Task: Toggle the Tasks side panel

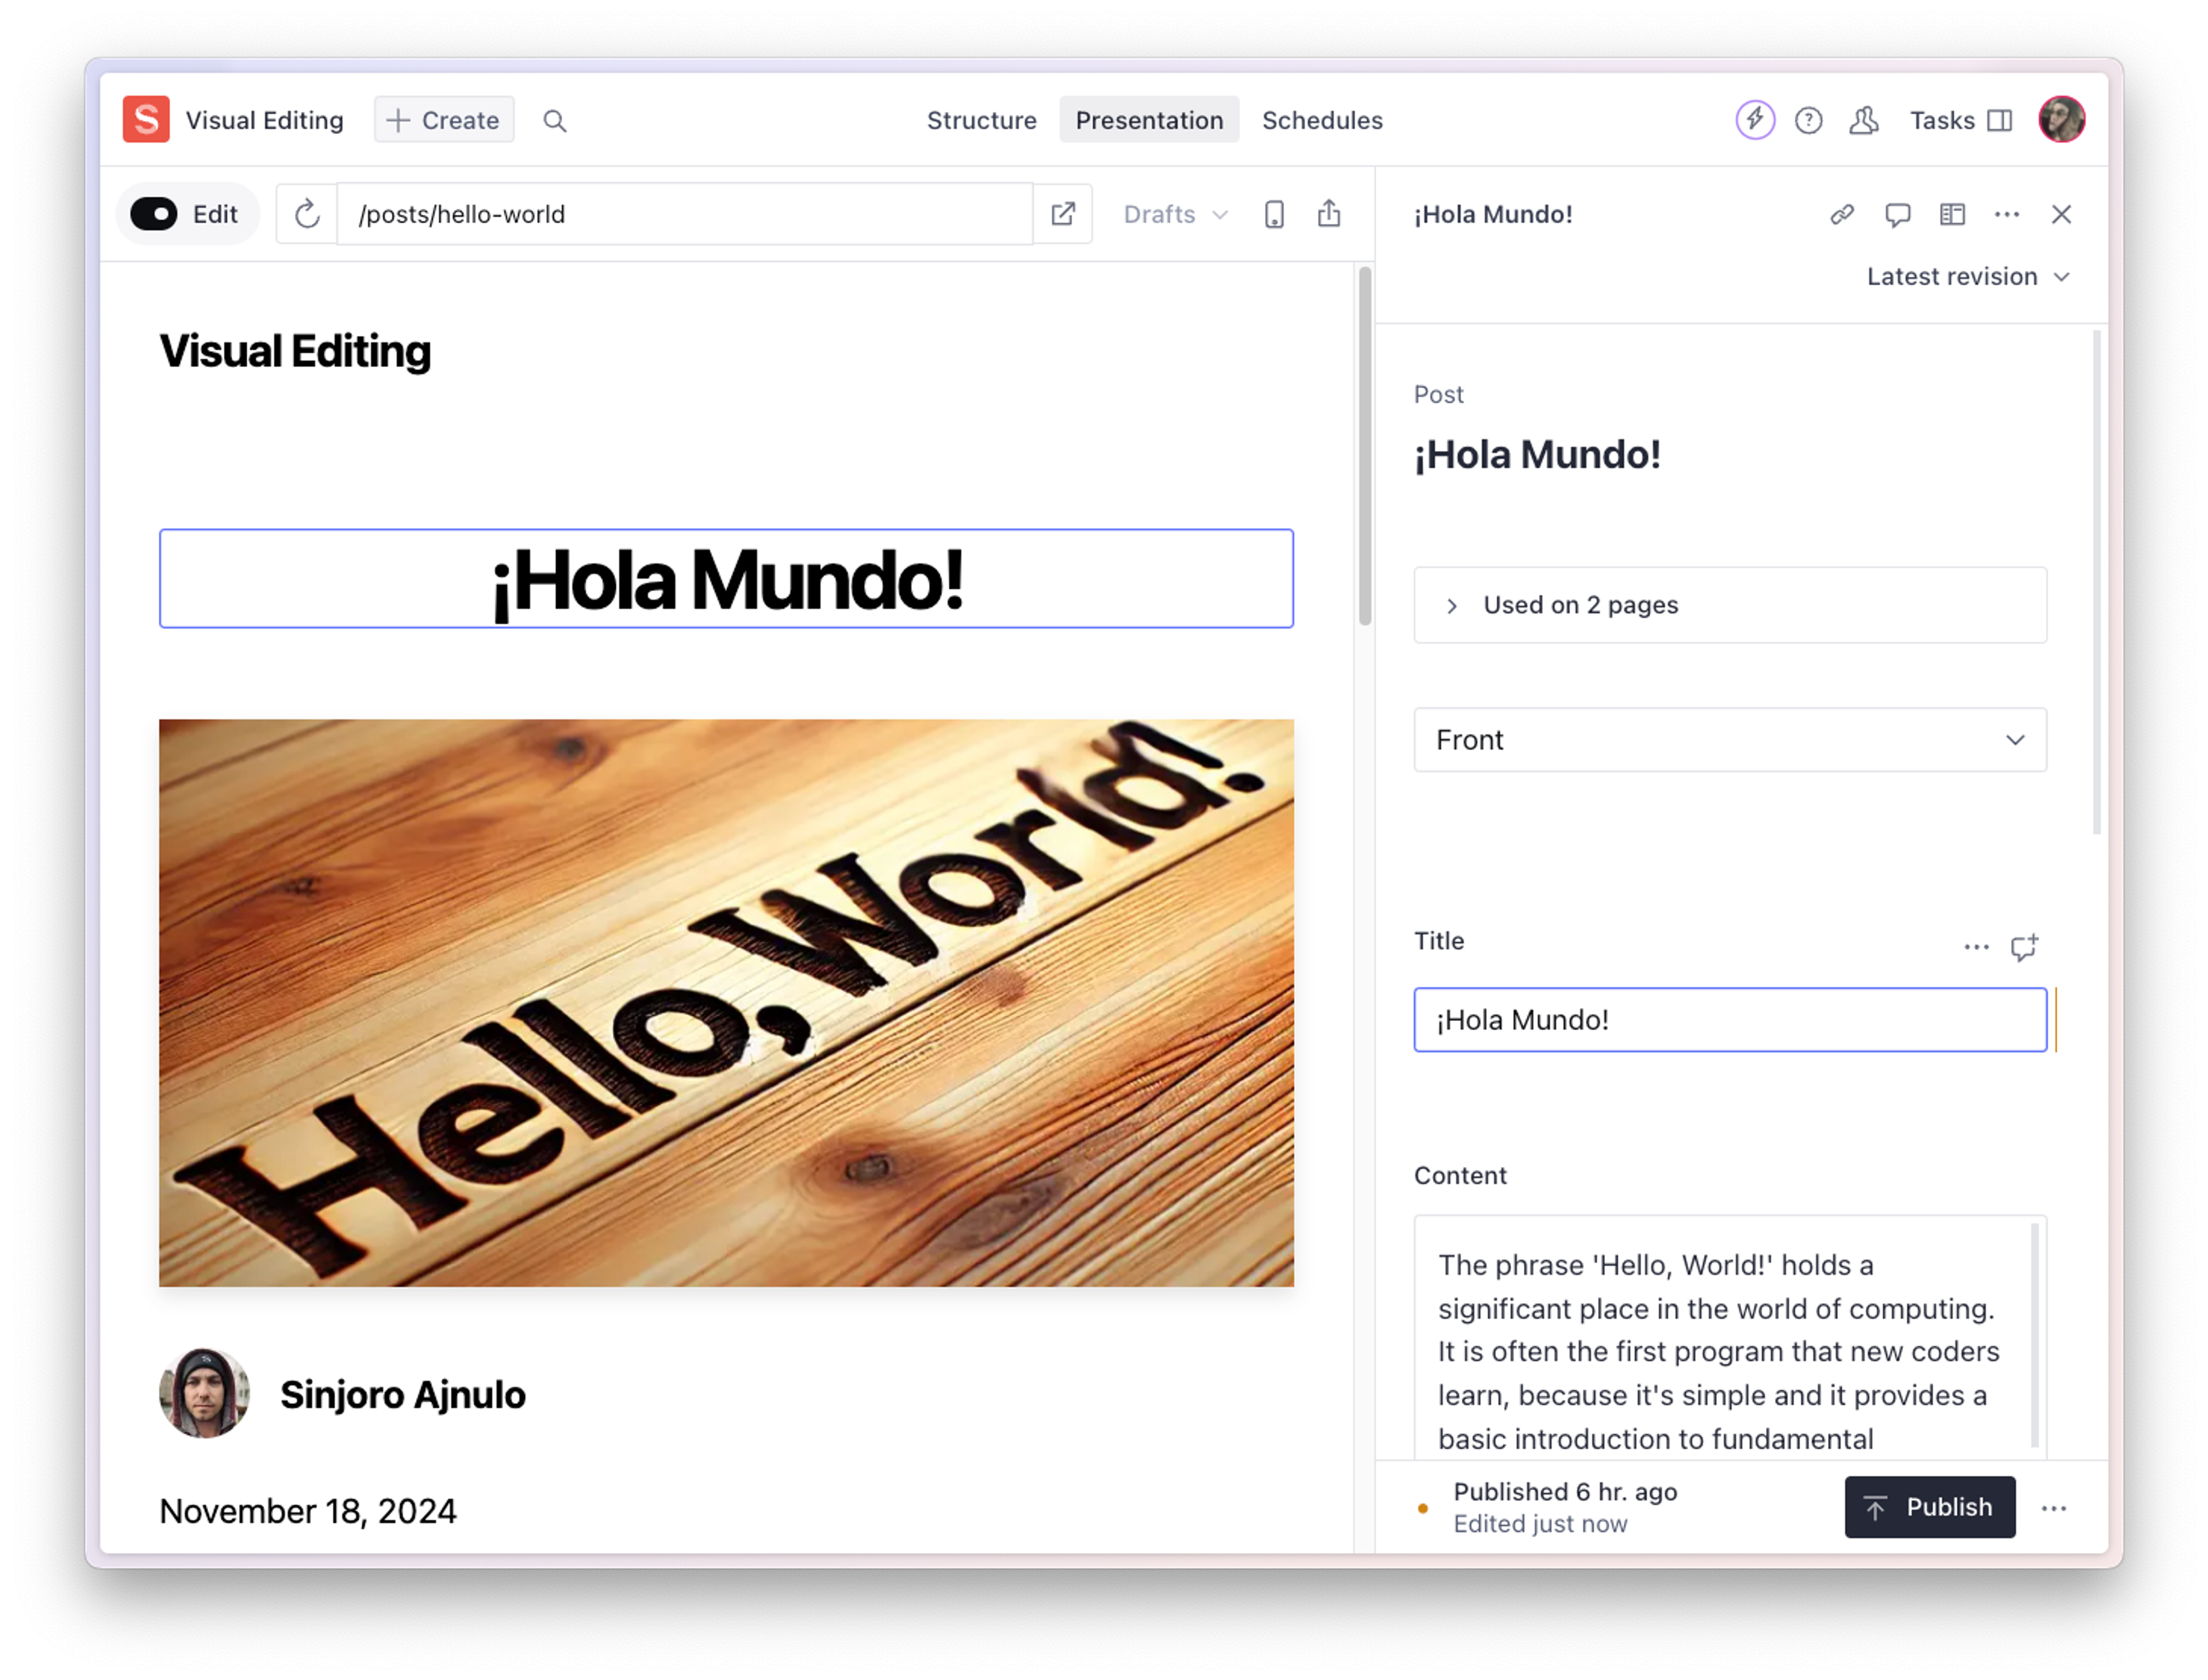Action: tap(1960, 120)
